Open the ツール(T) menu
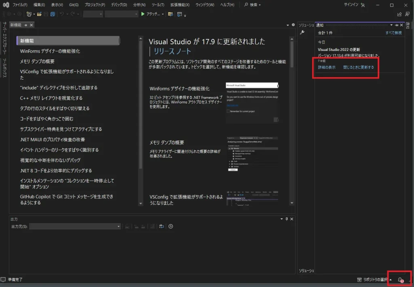Viewport: 414px width, 287px height. (158, 5)
